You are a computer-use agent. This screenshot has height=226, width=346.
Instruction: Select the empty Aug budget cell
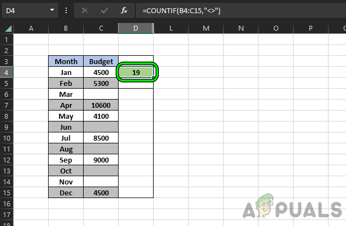(101, 149)
